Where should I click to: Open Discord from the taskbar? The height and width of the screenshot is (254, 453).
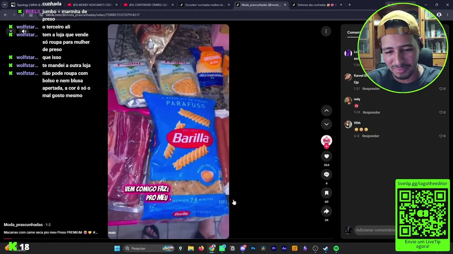(x=243, y=248)
